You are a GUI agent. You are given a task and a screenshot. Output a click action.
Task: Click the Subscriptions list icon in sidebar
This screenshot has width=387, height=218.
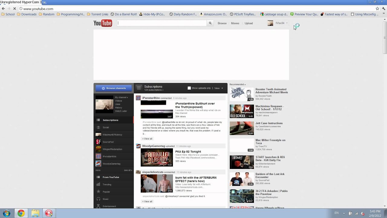(x=98, y=120)
